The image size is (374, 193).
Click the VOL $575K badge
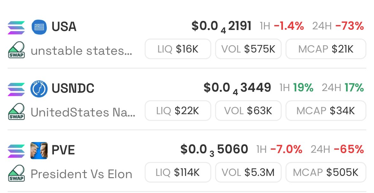[248, 49]
